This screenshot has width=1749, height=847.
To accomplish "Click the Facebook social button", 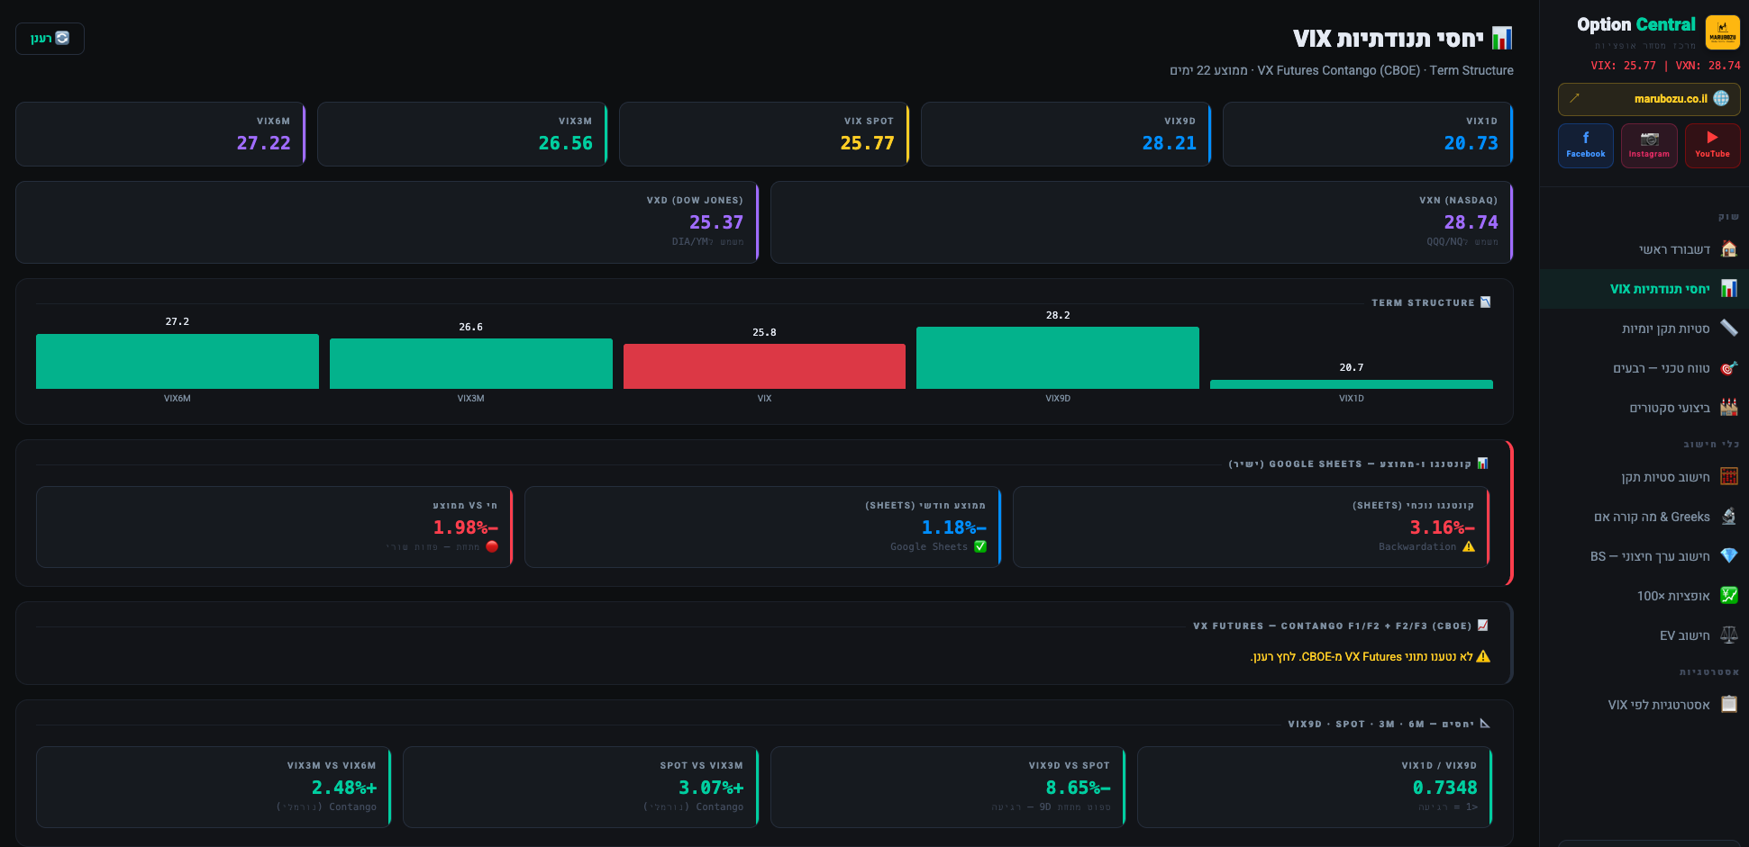I will click(1586, 145).
